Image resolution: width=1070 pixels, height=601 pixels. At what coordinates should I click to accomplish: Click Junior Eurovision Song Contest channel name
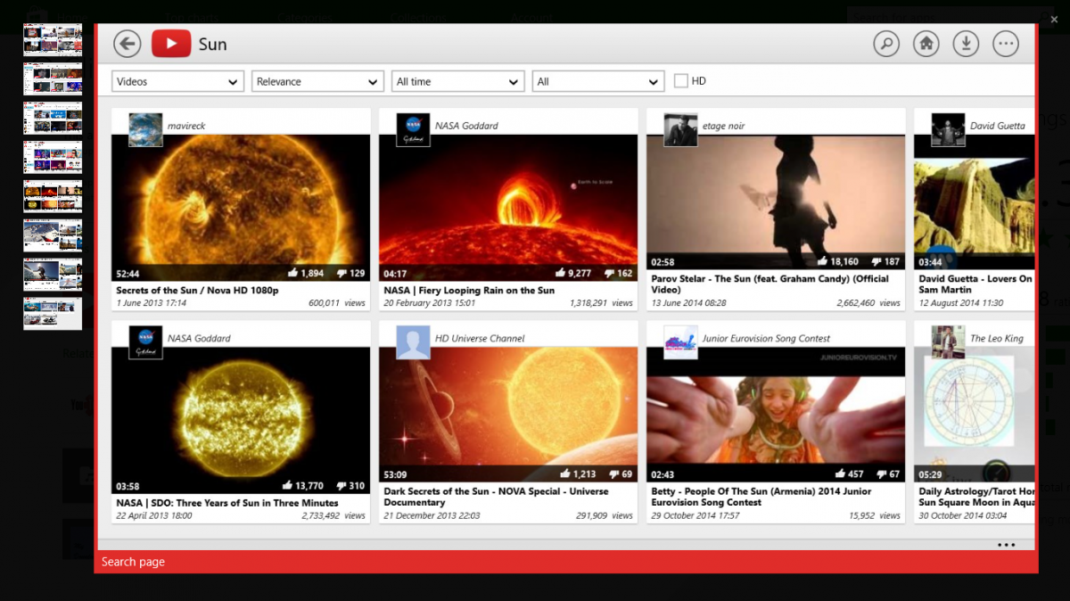(766, 338)
